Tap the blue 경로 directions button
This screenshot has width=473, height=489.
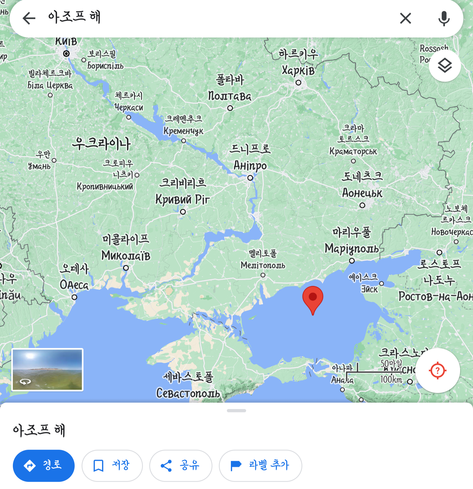44,465
